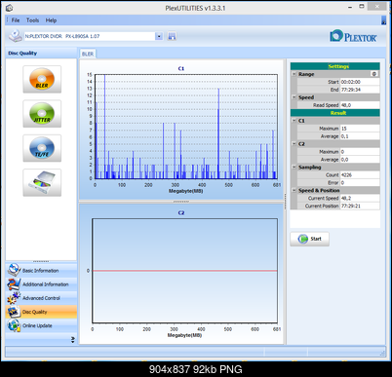The width and height of the screenshot is (392, 377).
Task: Click the C1 Maximum value 15
Action: 360,129
